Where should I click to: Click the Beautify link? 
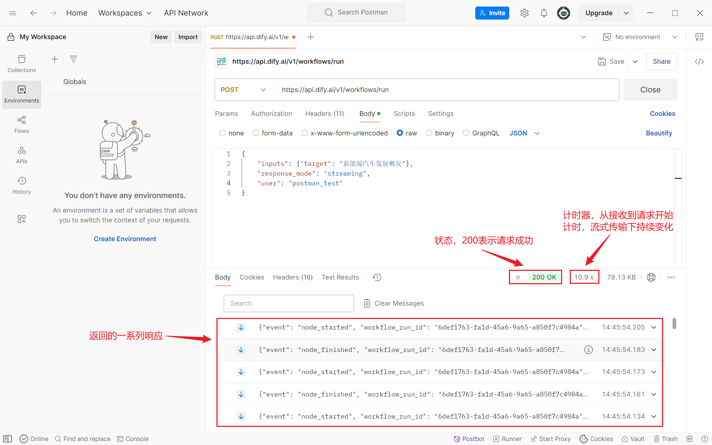point(659,133)
